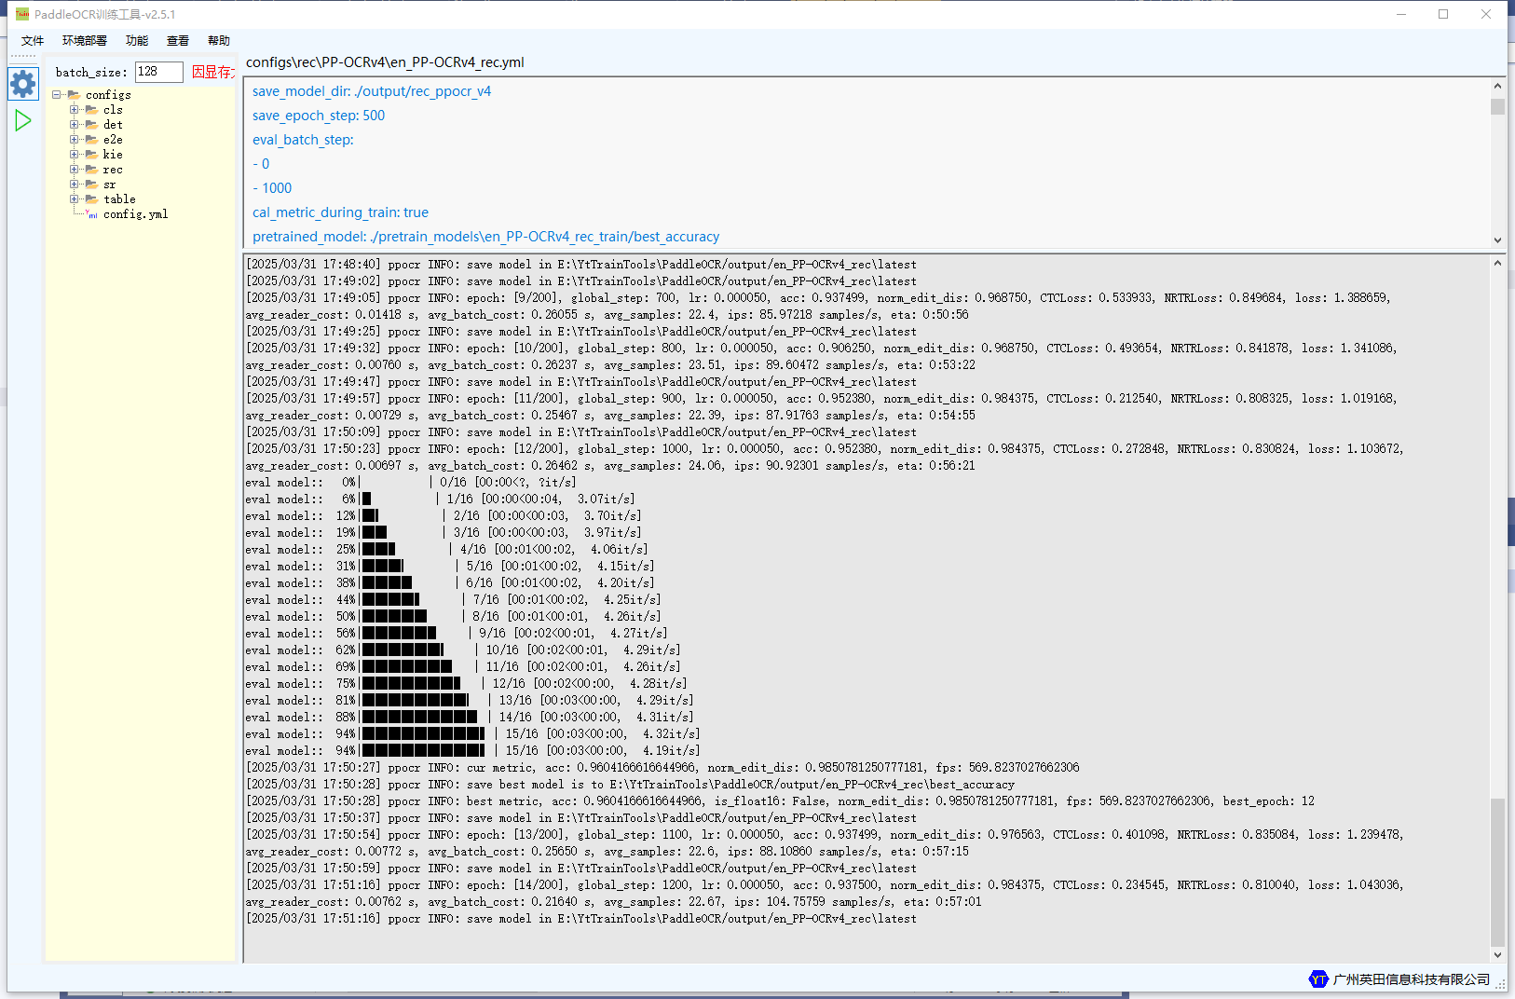Expand the det folder node

pyautogui.click(x=74, y=125)
